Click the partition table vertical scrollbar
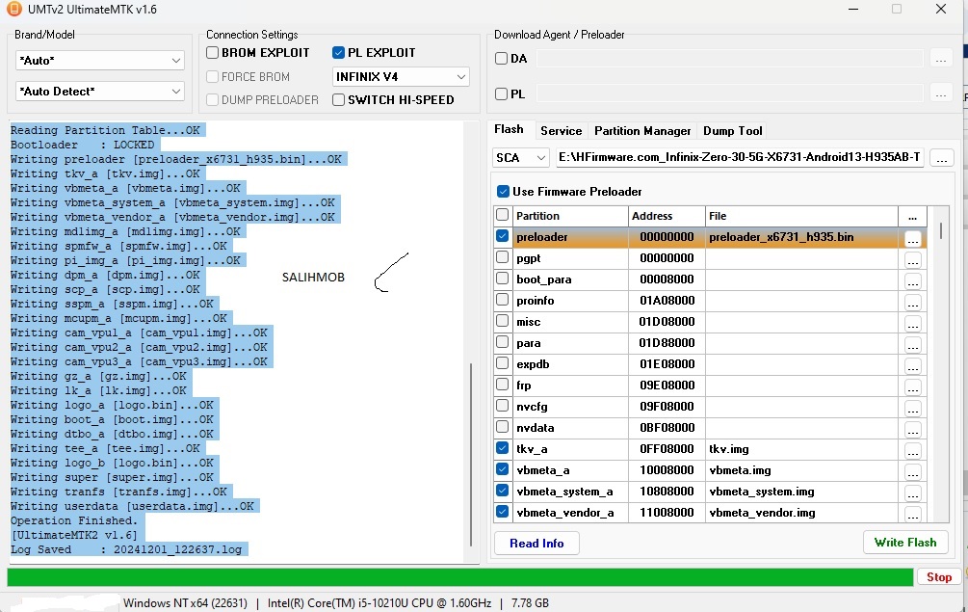968x612 pixels. pos(941,230)
